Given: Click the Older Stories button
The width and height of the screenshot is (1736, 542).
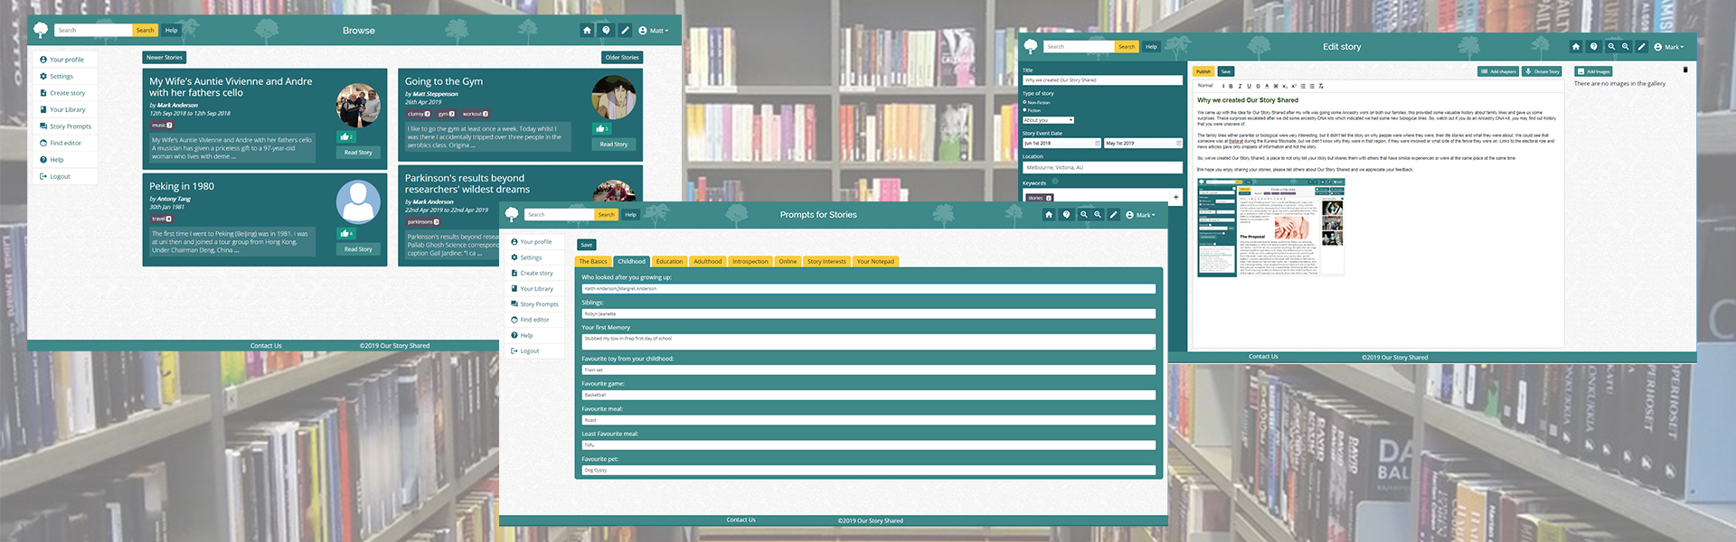Looking at the screenshot, I should click(x=622, y=58).
